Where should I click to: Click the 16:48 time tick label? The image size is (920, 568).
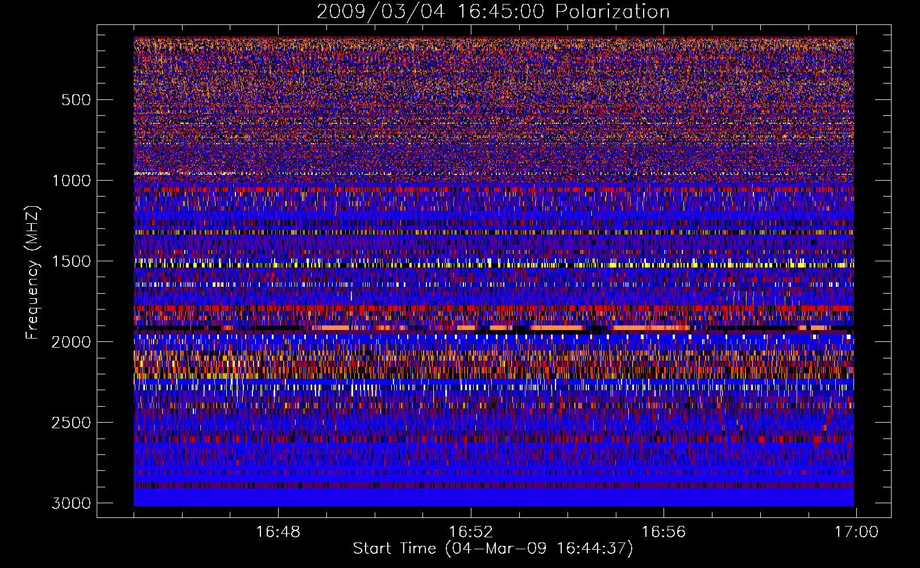tap(278, 532)
